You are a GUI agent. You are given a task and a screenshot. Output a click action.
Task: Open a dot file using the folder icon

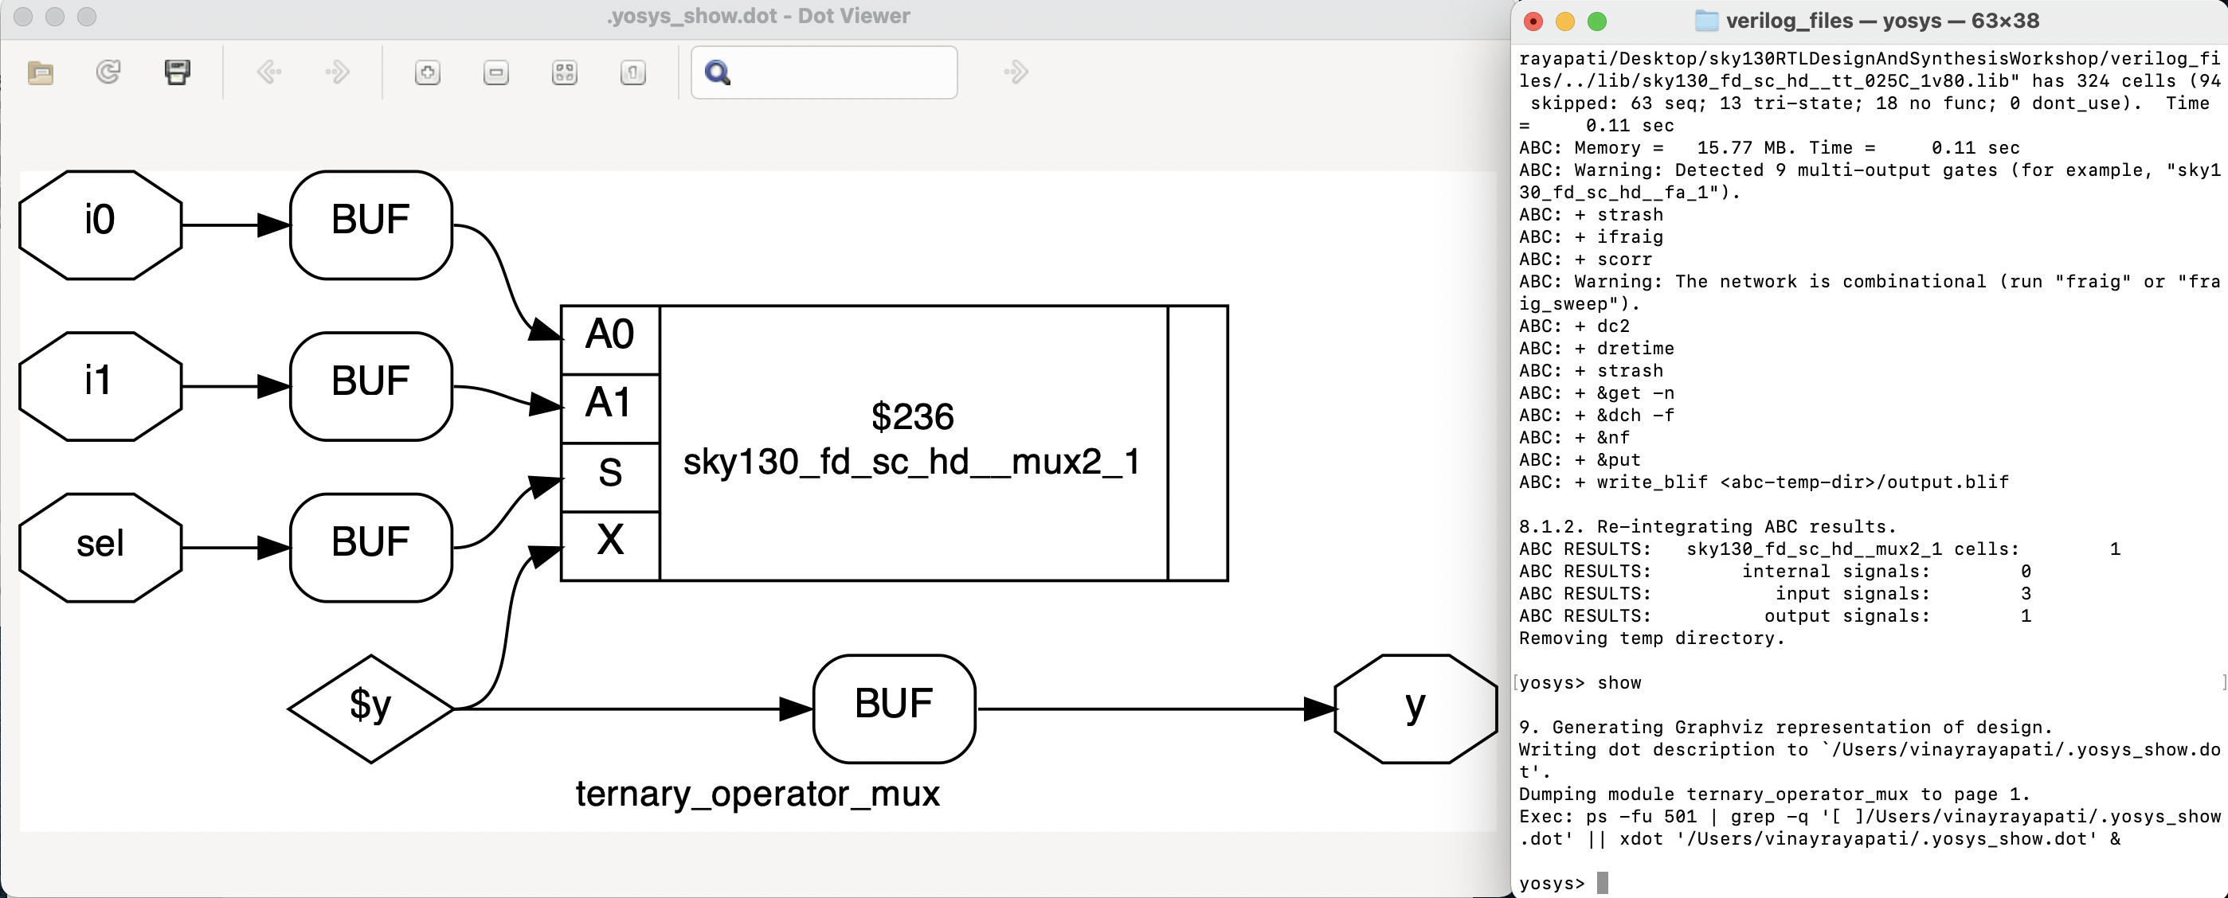[x=40, y=72]
